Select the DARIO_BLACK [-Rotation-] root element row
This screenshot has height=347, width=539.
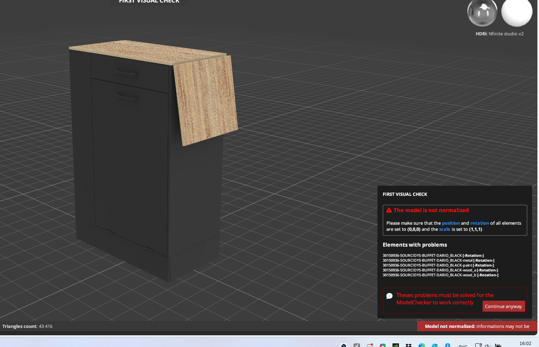click(x=433, y=256)
